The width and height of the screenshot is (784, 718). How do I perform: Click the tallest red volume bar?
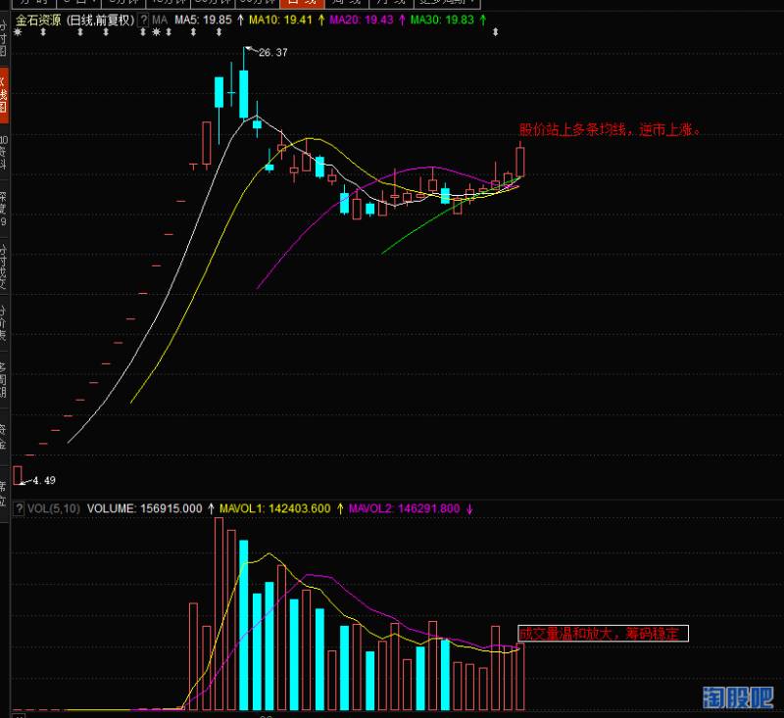pos(219,613)
